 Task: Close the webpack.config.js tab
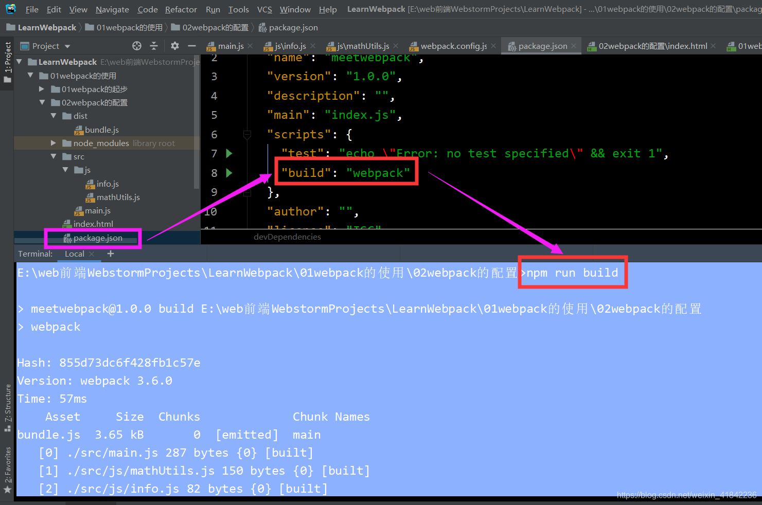pos(493,46)
